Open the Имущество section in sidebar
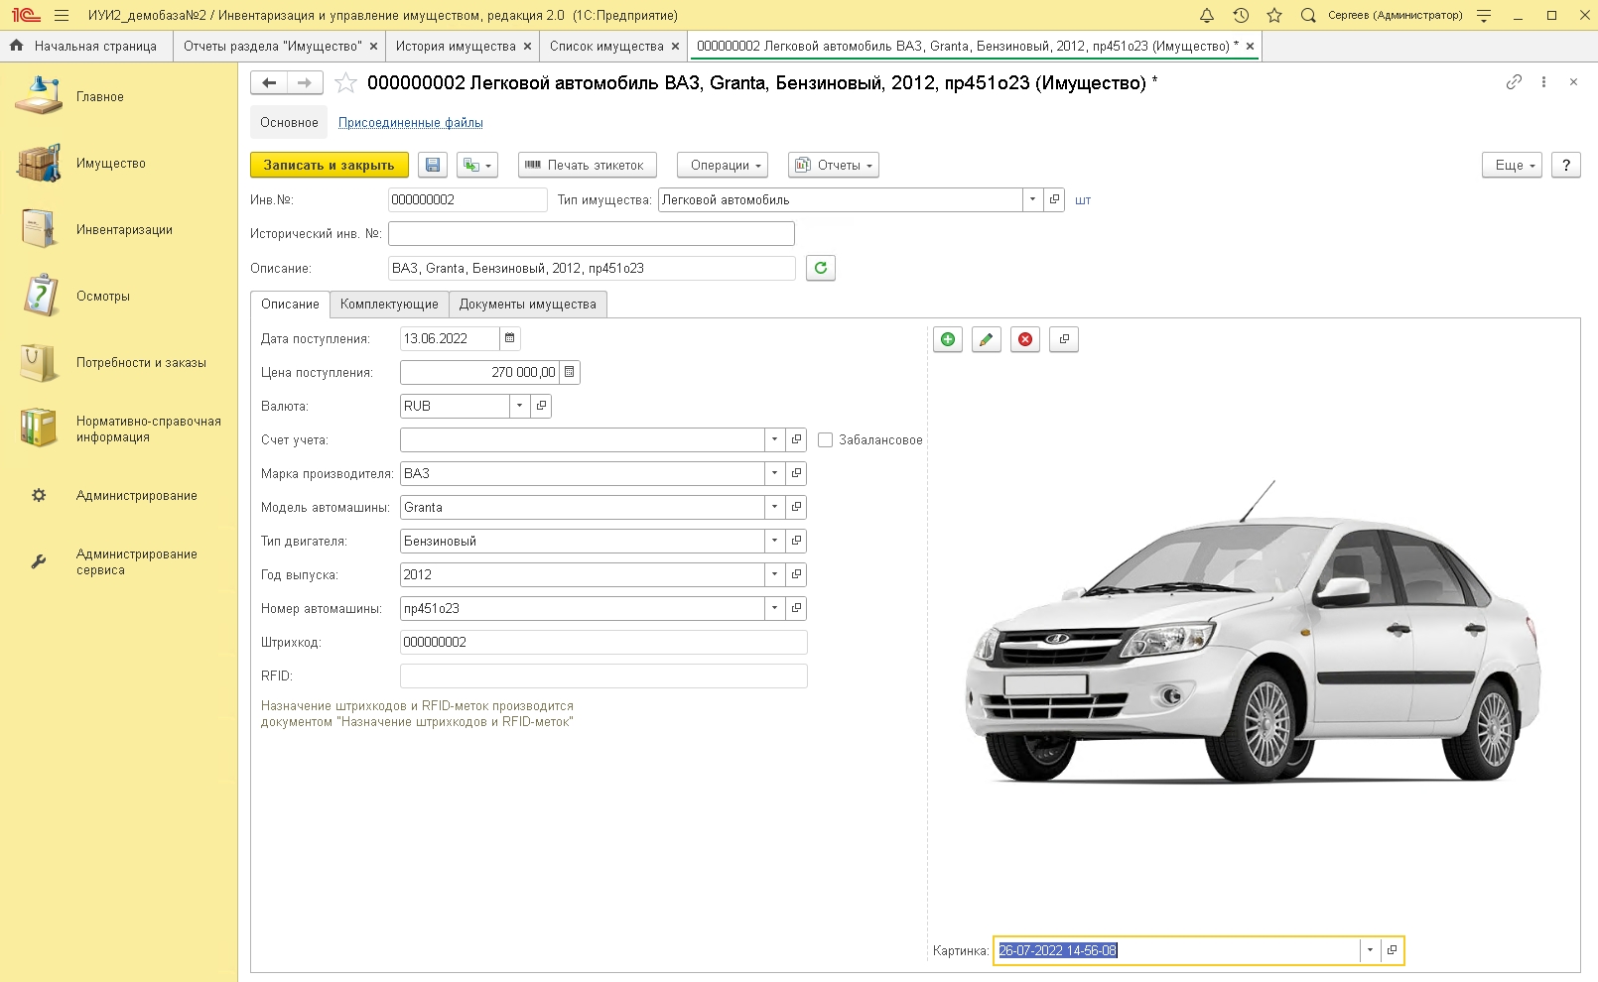1598x982 pixels. coord(119,164)
